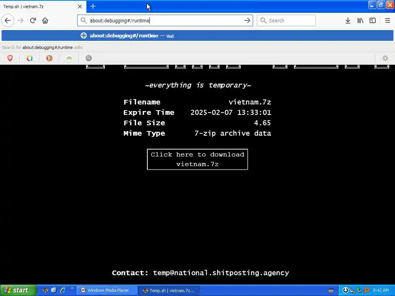Select the Temp.sh | vietnam.7z tab
This screenshot has width=395, height=296.
[43, 7]
